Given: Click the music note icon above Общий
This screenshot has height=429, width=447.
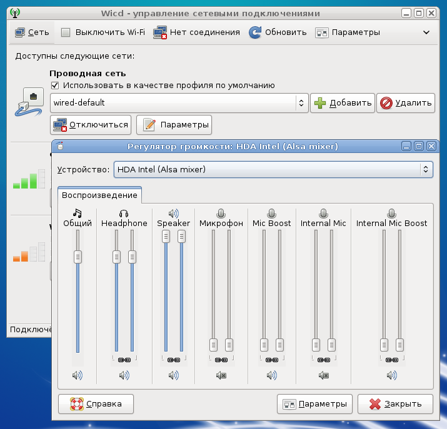Looking at the screenshot, I should coord(78,213).
